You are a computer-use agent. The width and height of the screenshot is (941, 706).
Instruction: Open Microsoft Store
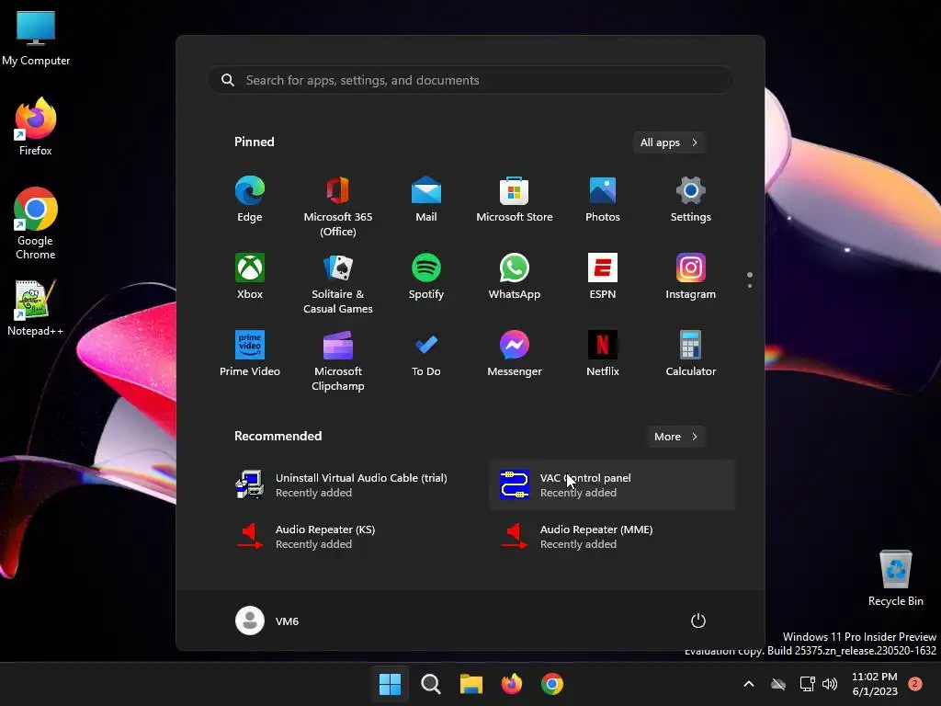pyautogui.click(x=515, y=199)
